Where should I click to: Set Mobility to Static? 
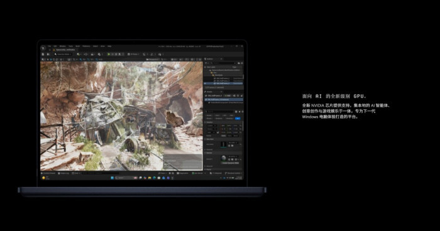pyautogui.click(x=223, y=136)
